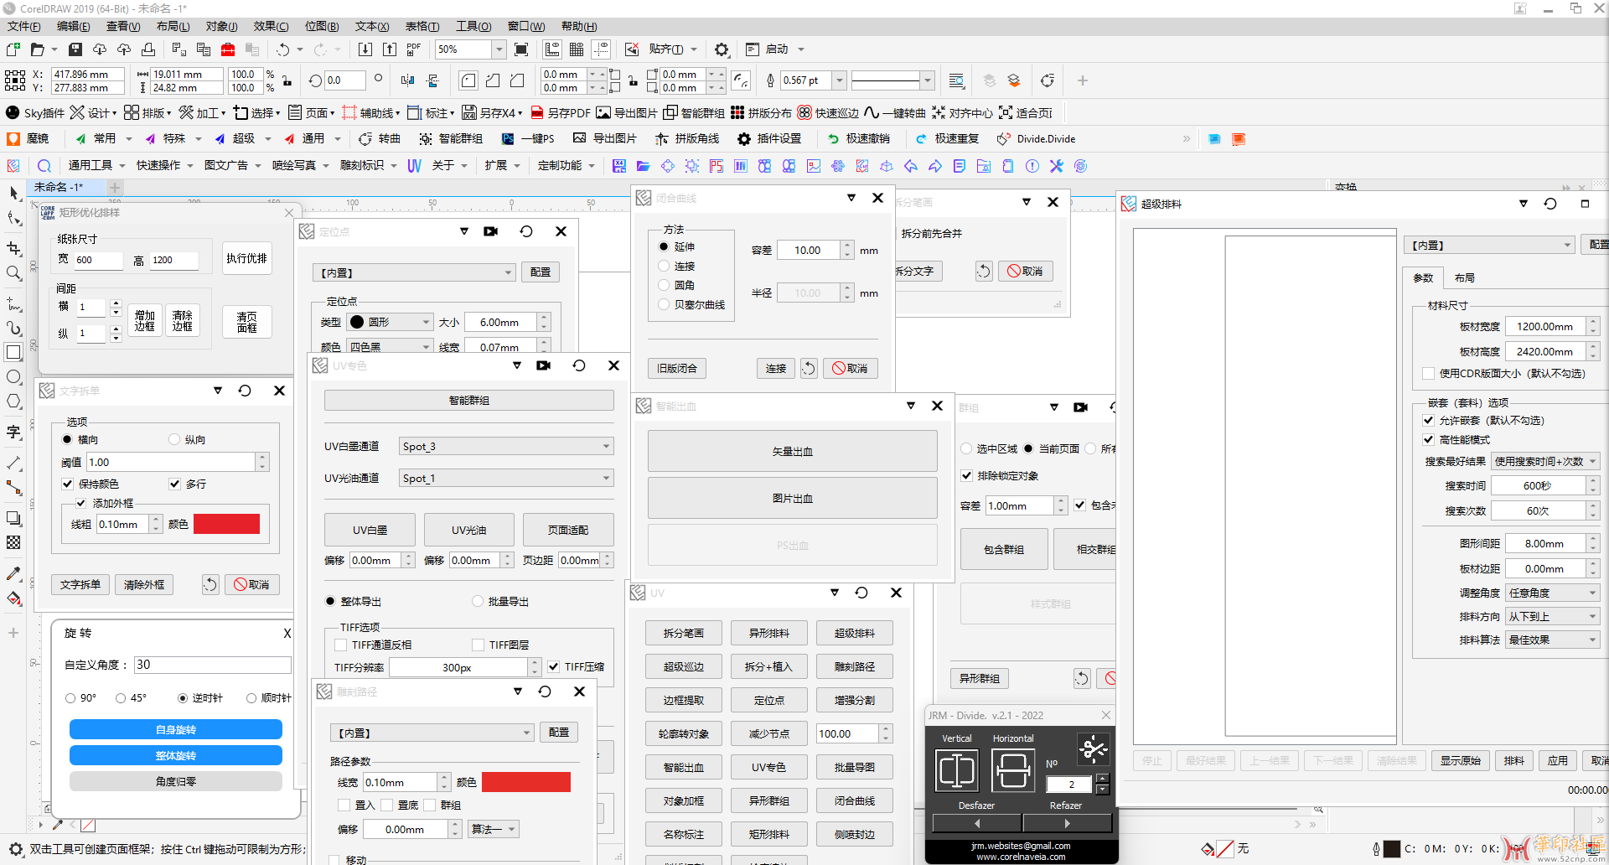Click the 矢量出血 button
The width and height of the screenshot is (1609, 865).
[793, 452]
